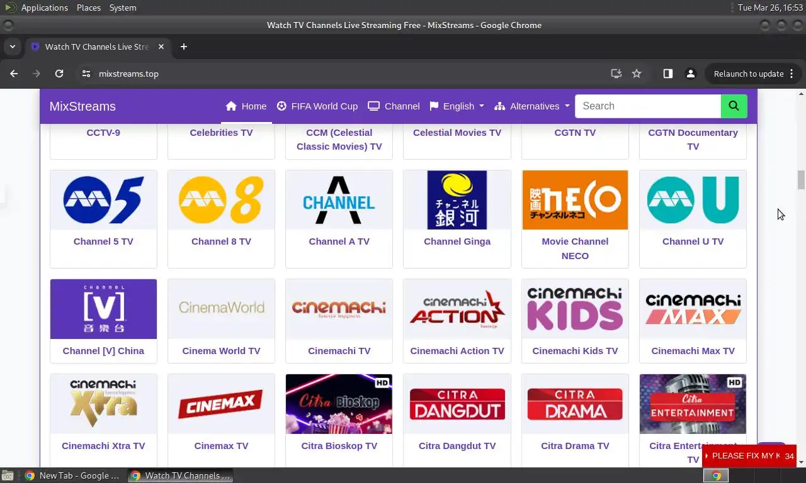Open the Citra Dangdut logo
The height and width of the screenshot is (483, 806).
click(457, 404)
